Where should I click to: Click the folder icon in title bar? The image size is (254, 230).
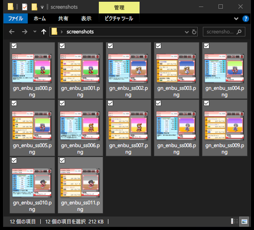(10, 7)
